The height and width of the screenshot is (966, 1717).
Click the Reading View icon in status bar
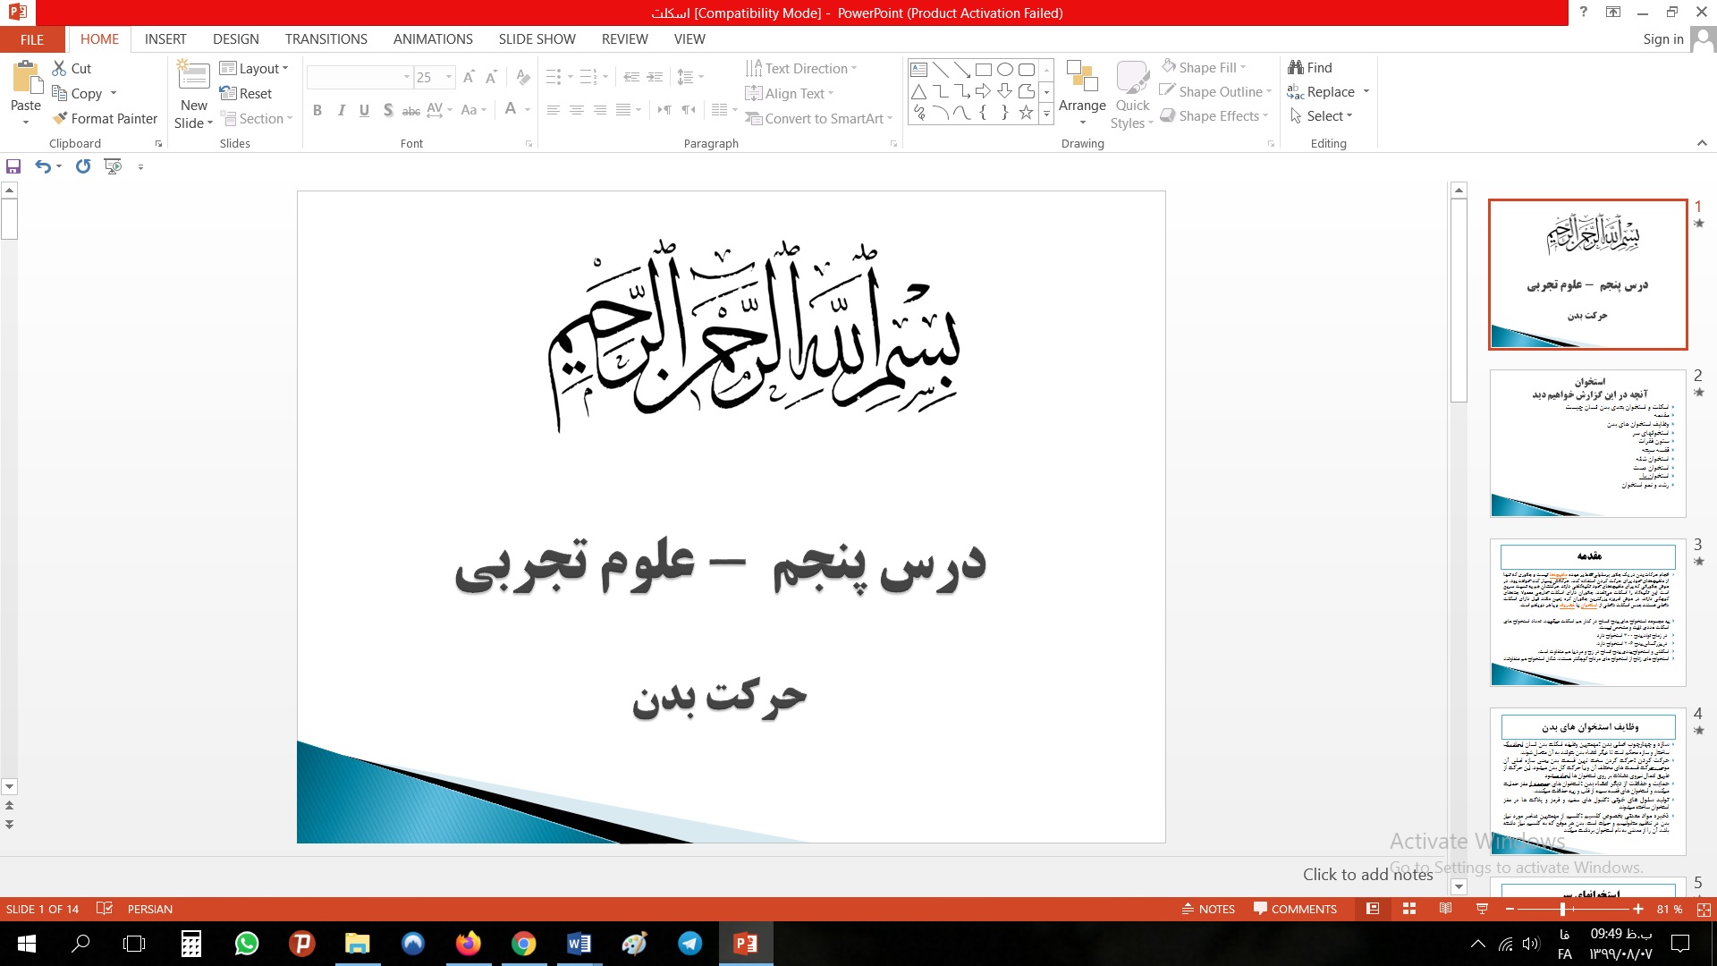[x=1445, y=909]
